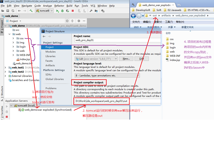Collapse the tomcat8 [local] server node
The height and width of the screenshot is (152, 214).
[x=12, y=106]
